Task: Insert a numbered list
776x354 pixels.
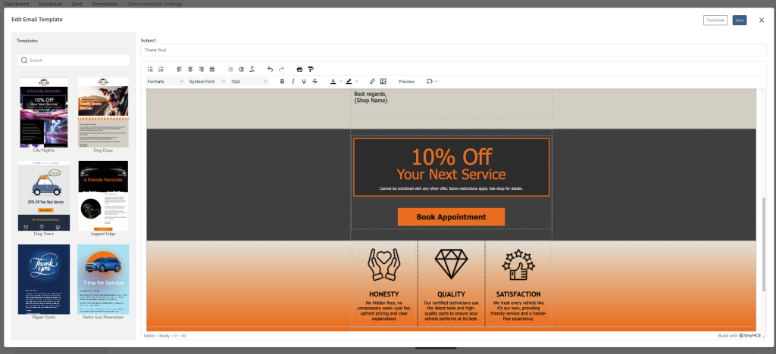Action: pos(161,69)
